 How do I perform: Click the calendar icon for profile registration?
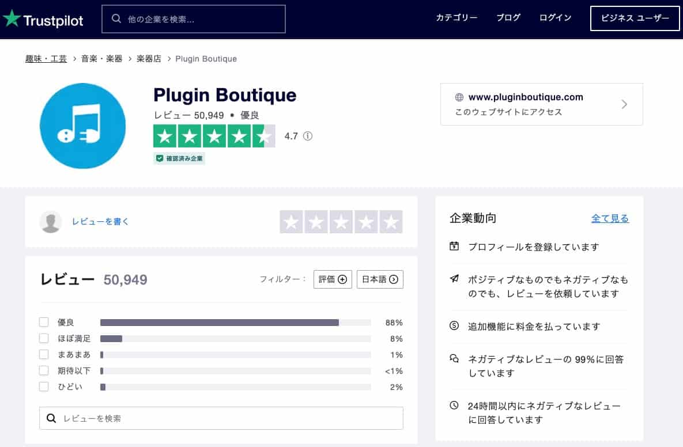click(x=454, y=247)
